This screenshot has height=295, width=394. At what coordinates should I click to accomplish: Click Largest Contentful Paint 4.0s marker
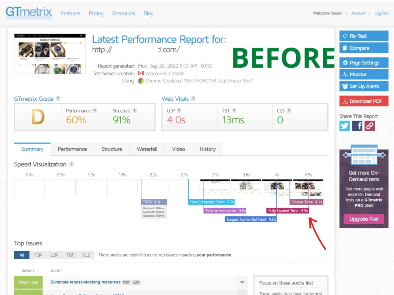coord(251,219)
